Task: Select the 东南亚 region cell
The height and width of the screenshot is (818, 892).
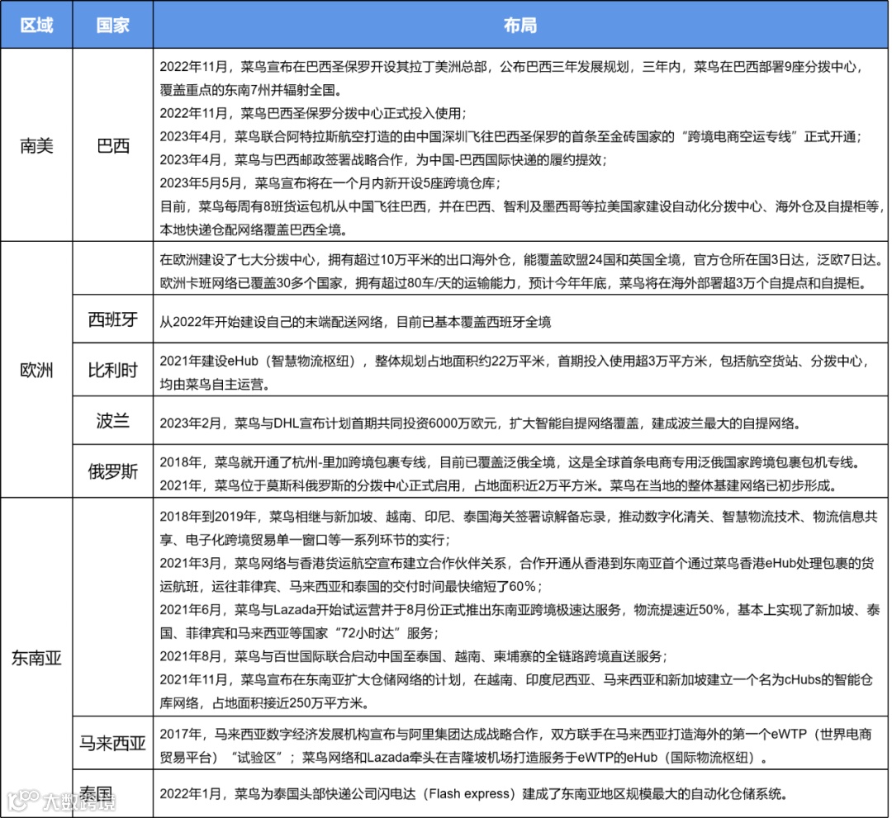Action: [36, 658]
